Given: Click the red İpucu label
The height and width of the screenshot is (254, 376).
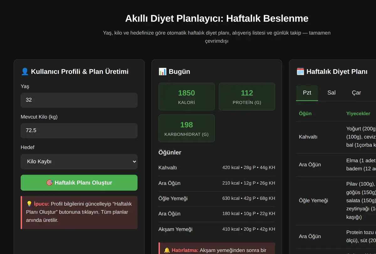Looking at the screenshot, I should 41,204.
